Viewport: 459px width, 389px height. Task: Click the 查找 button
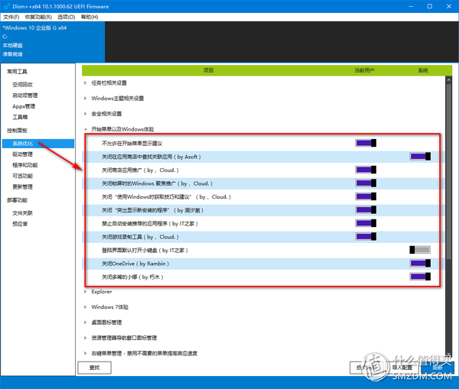[x=94, y=368]
